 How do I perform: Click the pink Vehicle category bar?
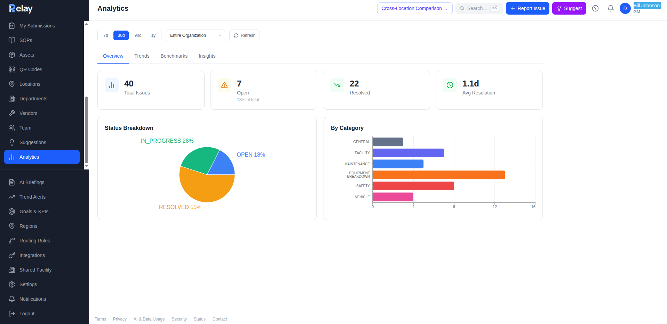pos(393,197)
